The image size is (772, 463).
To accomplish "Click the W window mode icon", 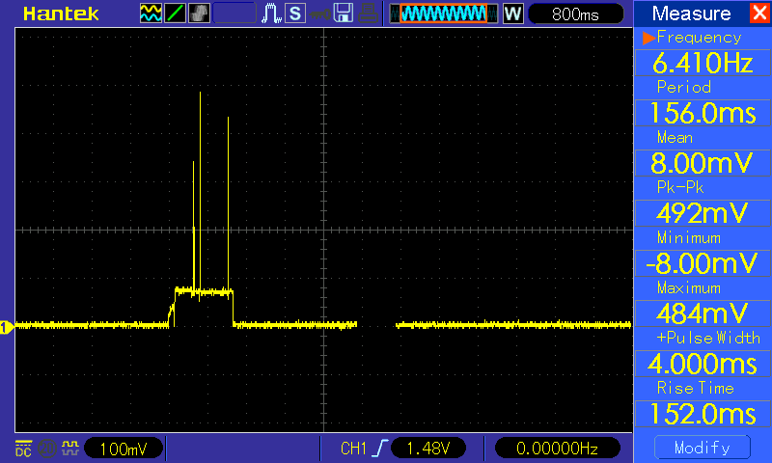I will pyautogui.click(x=512, y=14).
